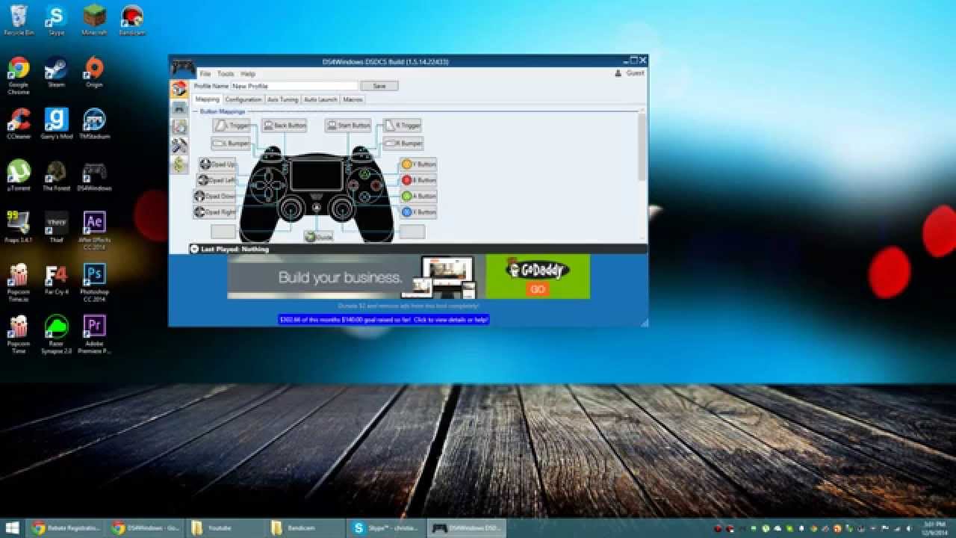This screenshot has width=956, height=538.
Task: Open Razer Synapse 2.0 shortcut
Action: click(56, 333)
